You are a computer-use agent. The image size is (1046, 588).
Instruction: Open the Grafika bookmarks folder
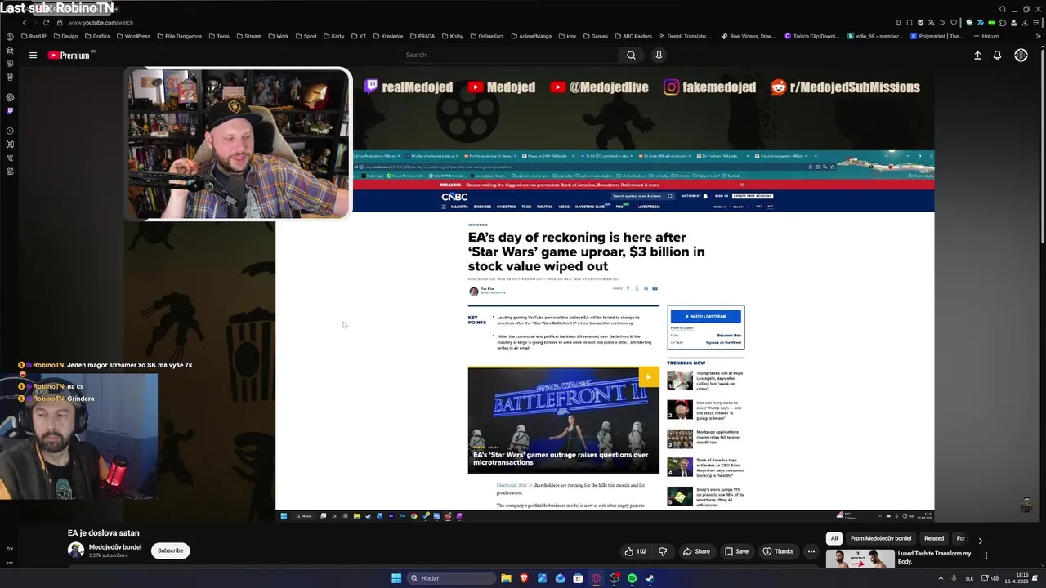pyautogui.click(x=97, y=36)
